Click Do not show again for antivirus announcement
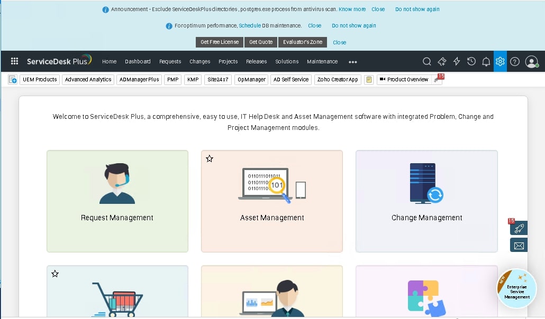Image resolution: width=545 pixels, height=319 pixels. (x=417, y=10)
